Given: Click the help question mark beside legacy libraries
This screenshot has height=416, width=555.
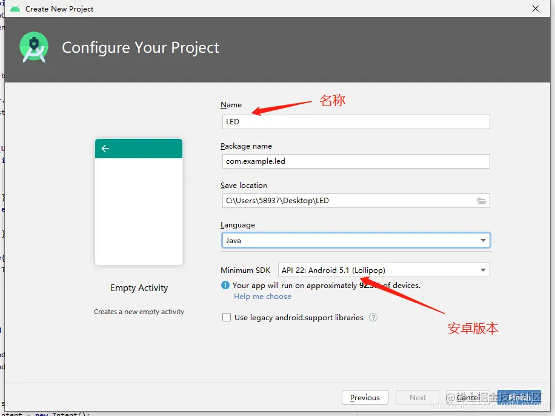Looking at the screenshot, I should point(373,317).
